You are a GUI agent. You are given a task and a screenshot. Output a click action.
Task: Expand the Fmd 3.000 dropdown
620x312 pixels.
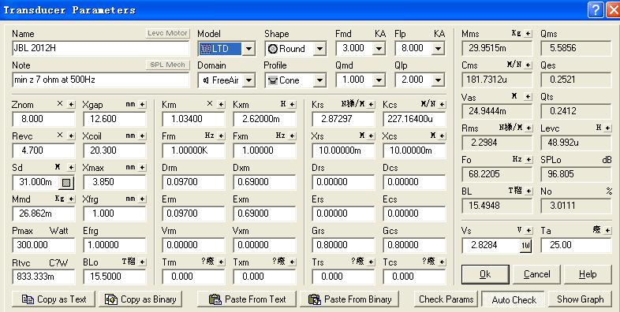pos(379,49)
